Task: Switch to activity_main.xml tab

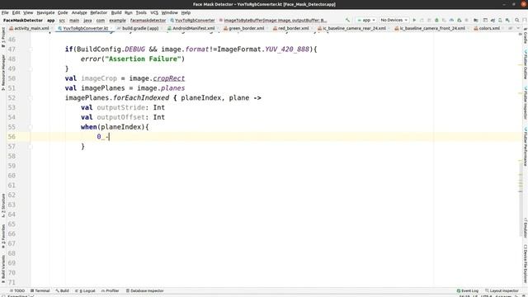Action: (30, 28)
